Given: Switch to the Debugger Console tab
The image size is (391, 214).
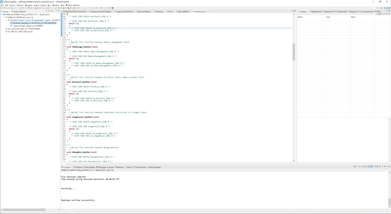Looking at the screenshot, I should (x=105, y=167).
